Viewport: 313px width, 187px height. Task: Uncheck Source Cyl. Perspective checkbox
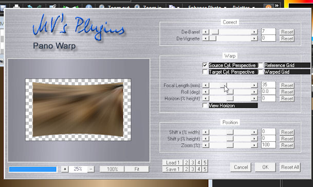pyautogui.click(x=205, y=65)
